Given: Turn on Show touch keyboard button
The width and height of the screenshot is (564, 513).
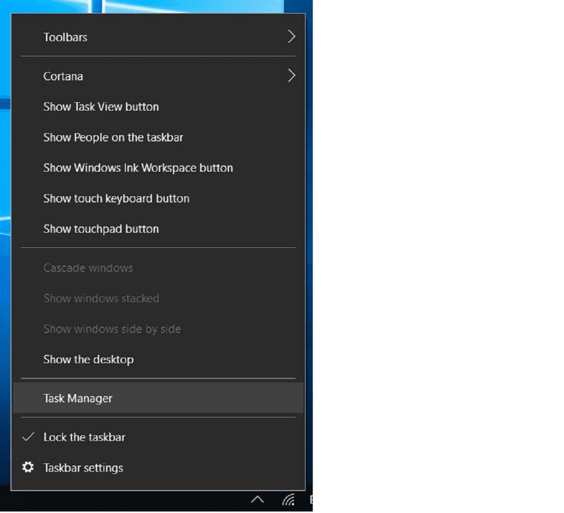Looking at the screenshot, I should (116, 198).
